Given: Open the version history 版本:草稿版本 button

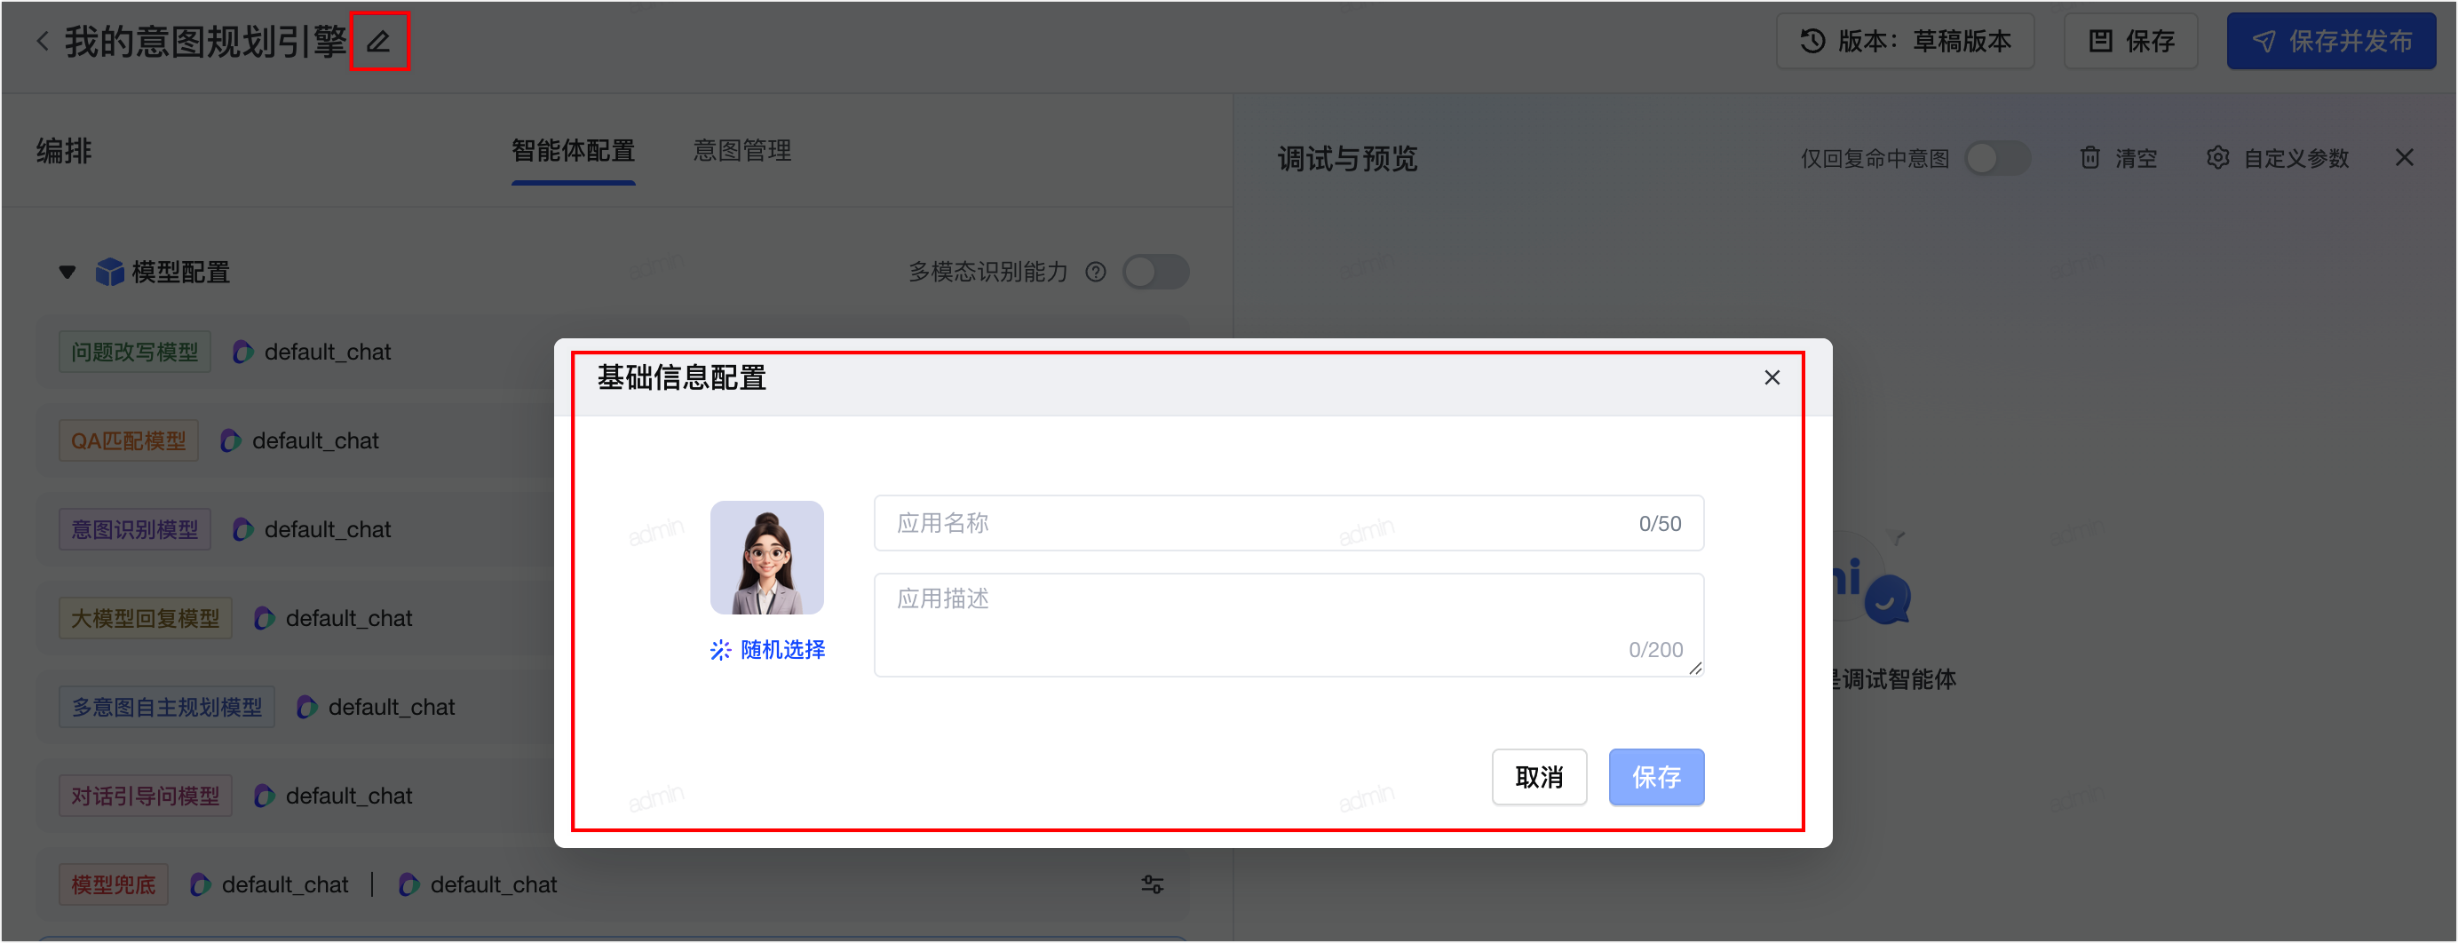Looking at the screenshot, I should pos(1905,42).
